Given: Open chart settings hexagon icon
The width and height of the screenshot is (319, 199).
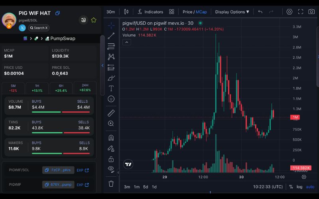Looking at the screenshot, I should 289,12.
